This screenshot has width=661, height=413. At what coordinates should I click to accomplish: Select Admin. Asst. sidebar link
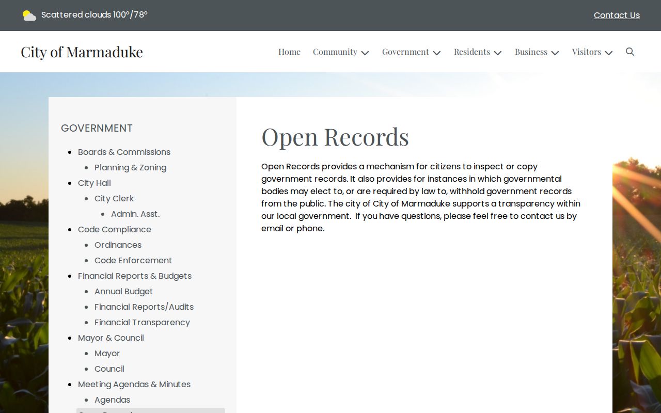pyautogui.click(x=135, y=214)
